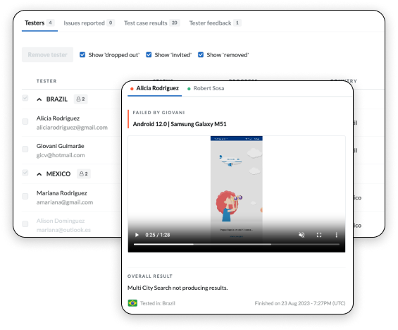This screenshot has width=398, height=330.
Task: Click the Remove tester button
Action: point(47,54)
